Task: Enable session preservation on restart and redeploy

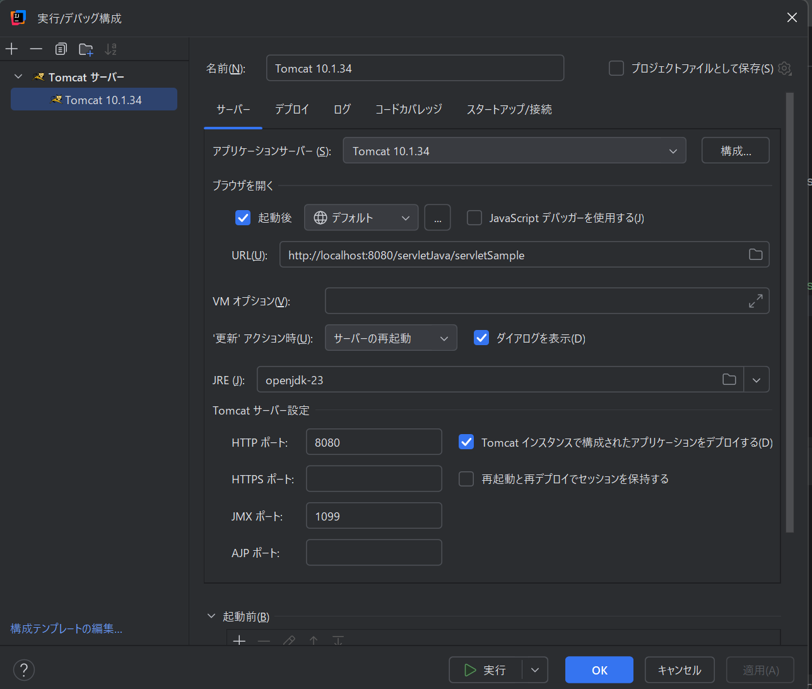Action: pos(466,478)
